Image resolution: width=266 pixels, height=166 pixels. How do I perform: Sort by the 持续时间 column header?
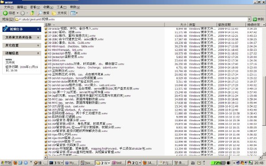point(254,25)
